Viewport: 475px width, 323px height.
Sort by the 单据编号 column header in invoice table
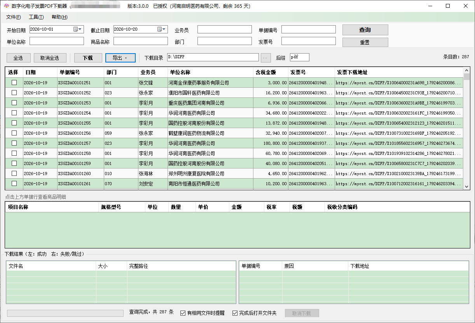(80, 73)
